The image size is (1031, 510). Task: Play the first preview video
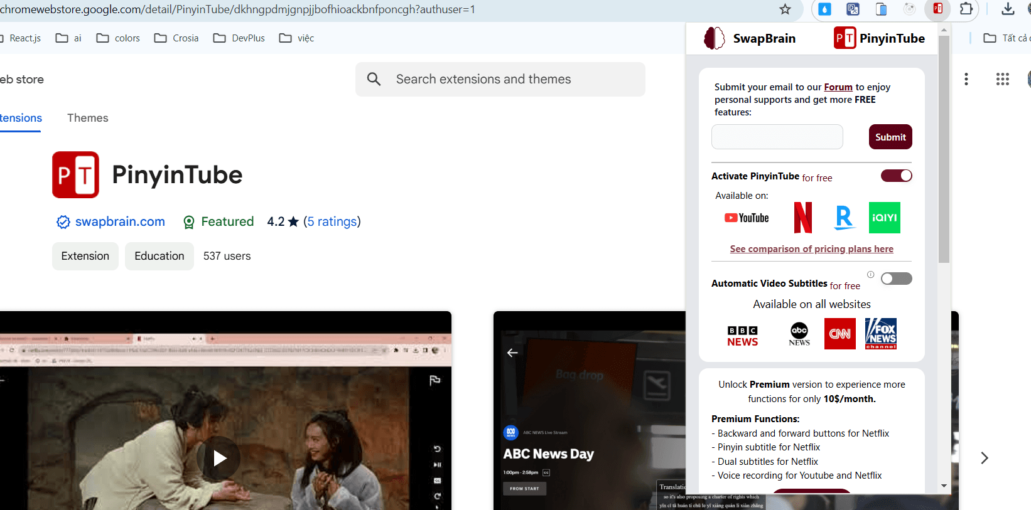(x=219, y=459)
